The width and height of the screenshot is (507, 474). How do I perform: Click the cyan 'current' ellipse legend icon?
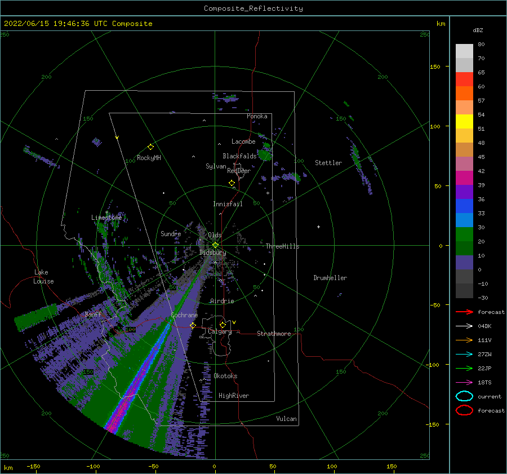click(x=464, y=396)
